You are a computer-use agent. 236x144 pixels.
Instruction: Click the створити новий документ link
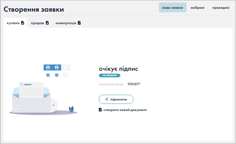click(x=125, y=110)
